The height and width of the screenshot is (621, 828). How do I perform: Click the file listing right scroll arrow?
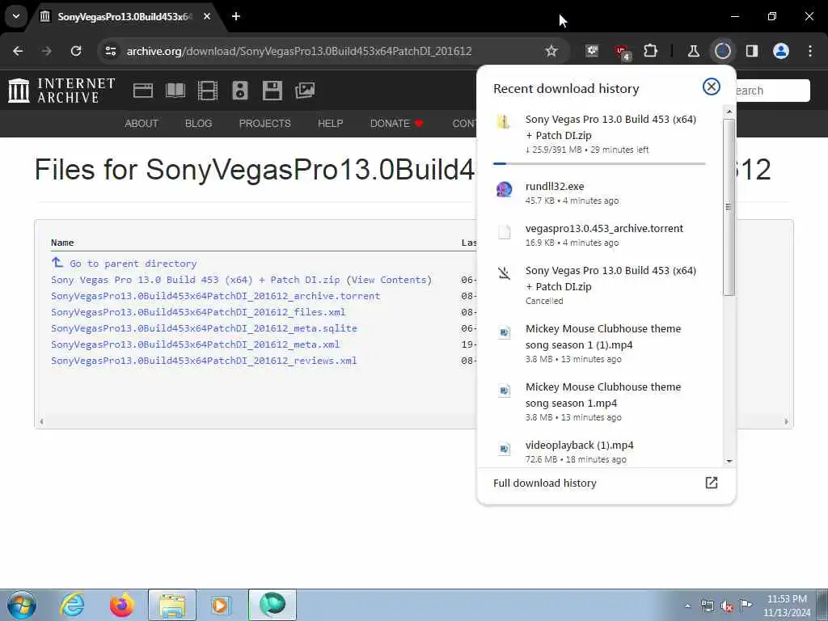(x=786, y=421)
